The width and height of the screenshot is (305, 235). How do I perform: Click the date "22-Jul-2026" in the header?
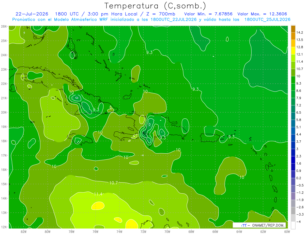pyautogui.click(x=32, y=14)
